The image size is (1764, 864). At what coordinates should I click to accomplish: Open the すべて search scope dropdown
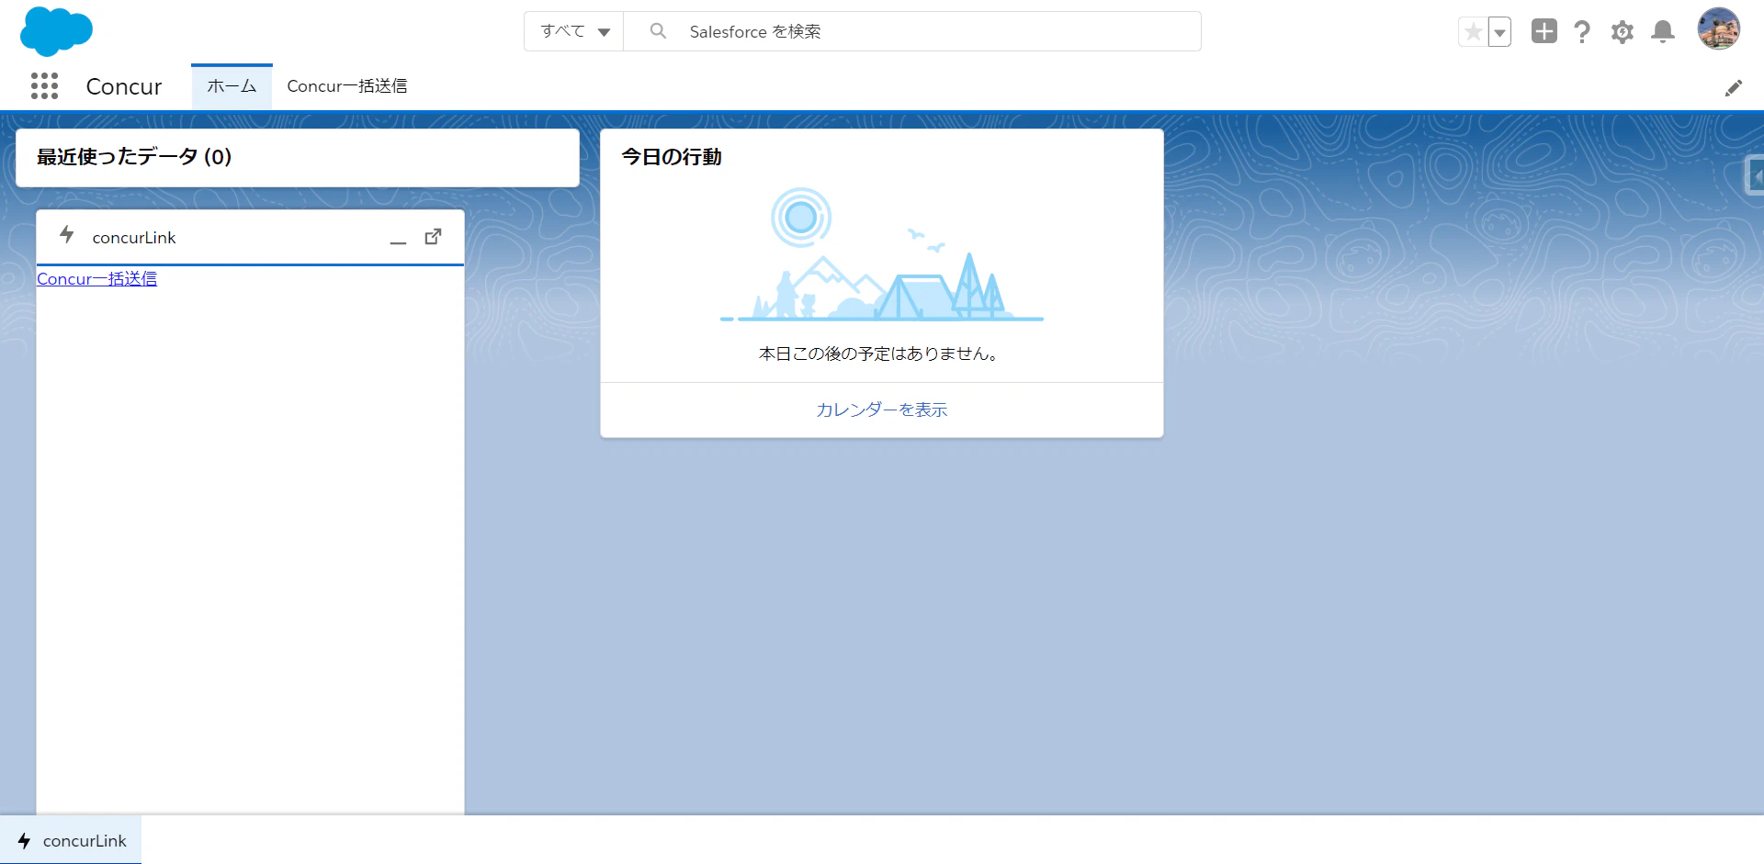pos(574,31)
